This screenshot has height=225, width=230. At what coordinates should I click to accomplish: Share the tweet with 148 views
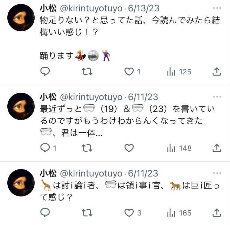point(217,148)
